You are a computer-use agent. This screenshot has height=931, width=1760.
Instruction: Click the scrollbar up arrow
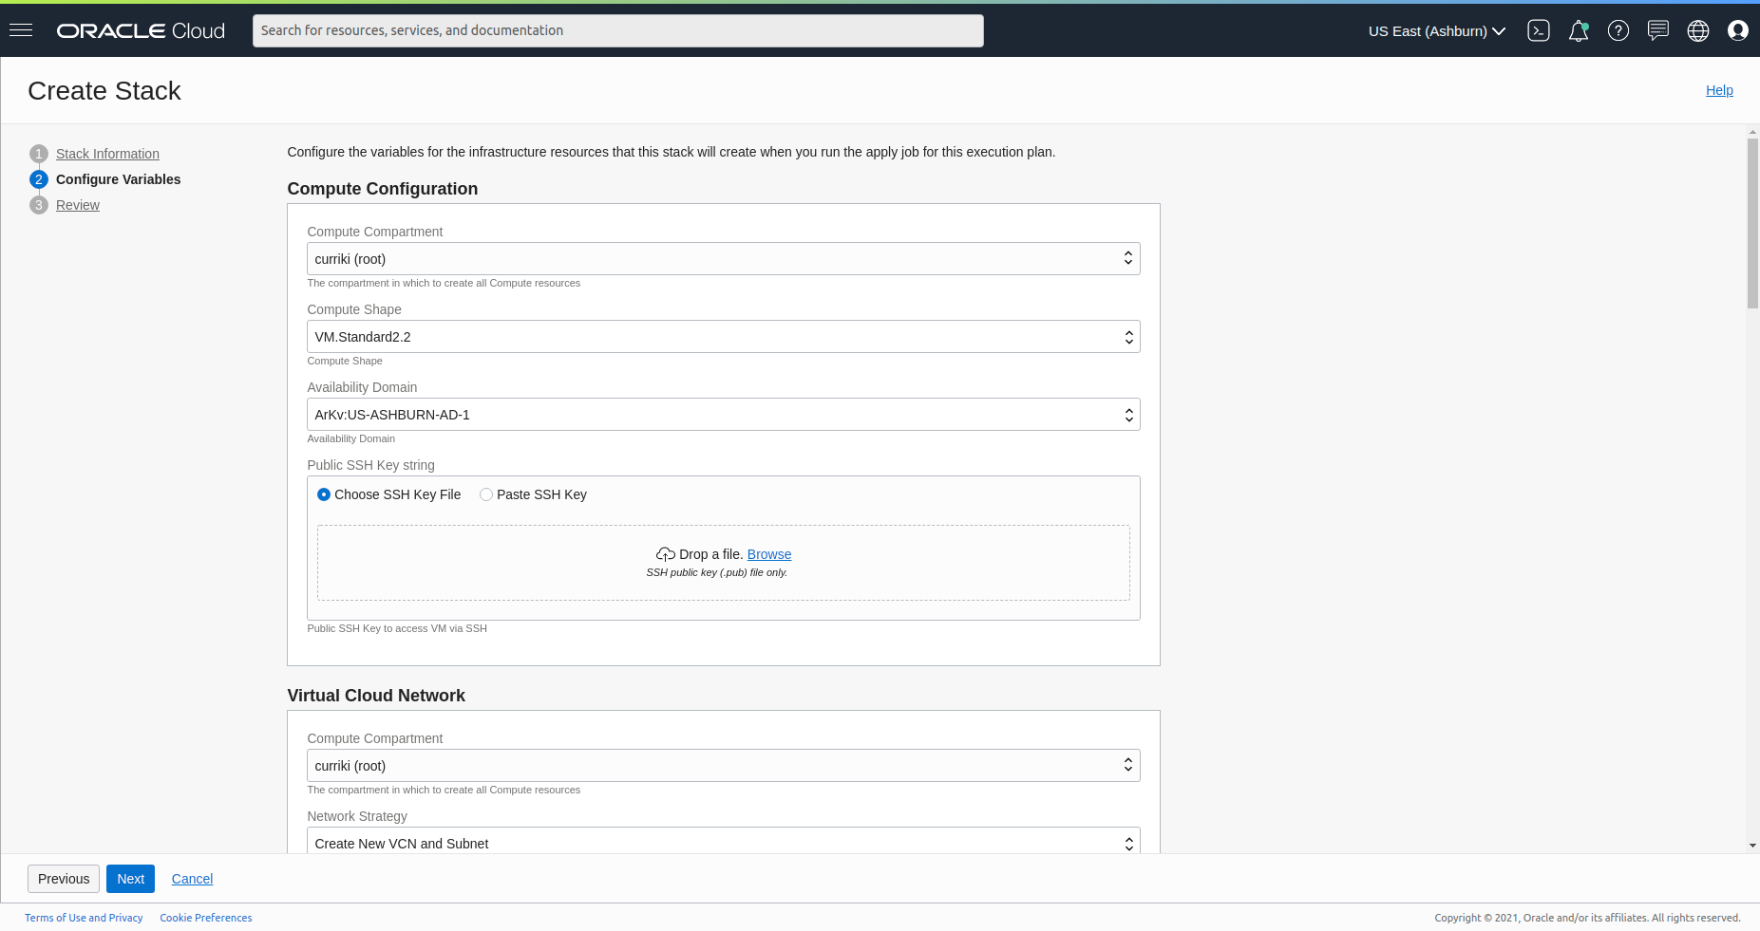coord(1752,131)
